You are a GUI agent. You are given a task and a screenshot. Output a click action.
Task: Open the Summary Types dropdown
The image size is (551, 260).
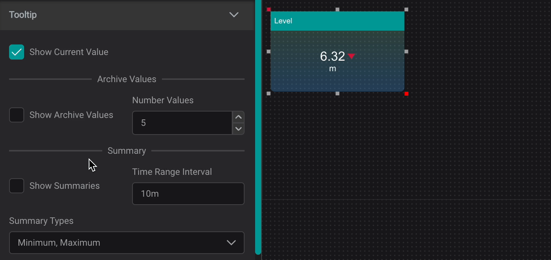coord(127,243)
